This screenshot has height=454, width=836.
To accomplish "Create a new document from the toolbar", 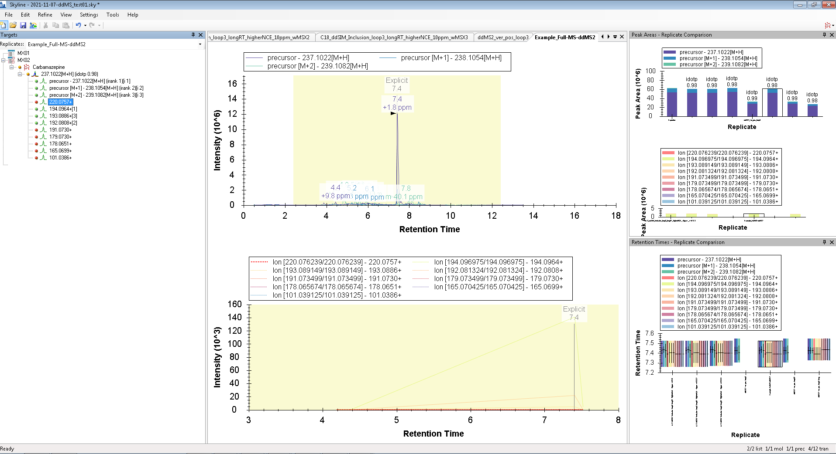I will coord(3,25).
